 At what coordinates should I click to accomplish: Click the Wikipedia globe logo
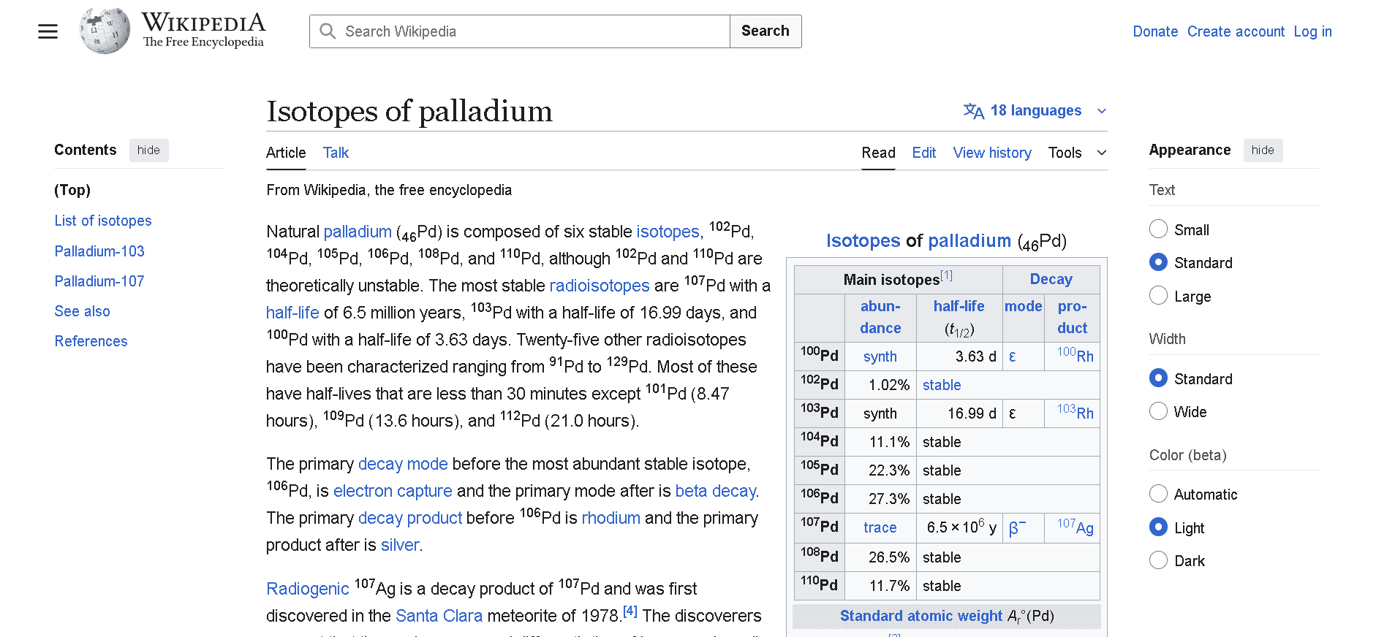point(105,31)
